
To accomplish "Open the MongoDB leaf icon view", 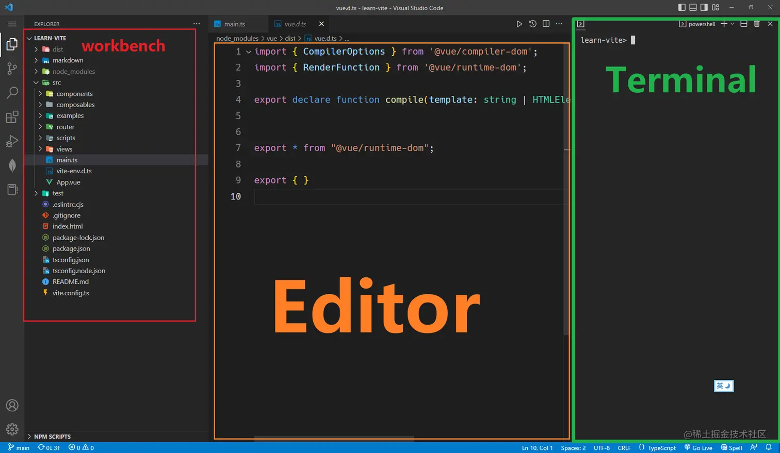I will coord(12,165).
